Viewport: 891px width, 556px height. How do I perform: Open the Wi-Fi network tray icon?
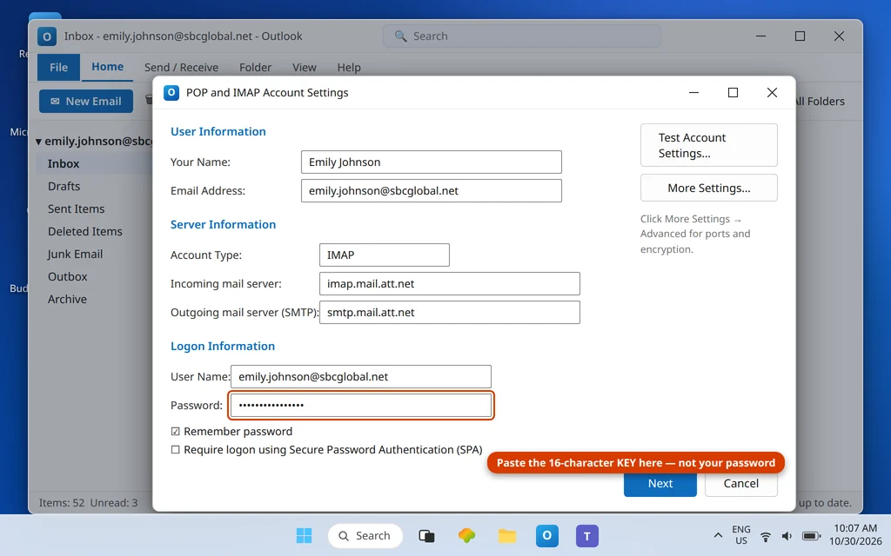tap(766, 536)
